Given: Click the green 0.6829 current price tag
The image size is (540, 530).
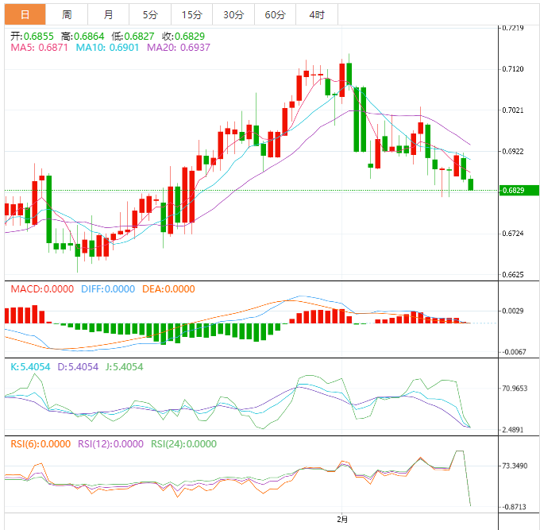Looking at the screenshot, I should coord(519,190).
